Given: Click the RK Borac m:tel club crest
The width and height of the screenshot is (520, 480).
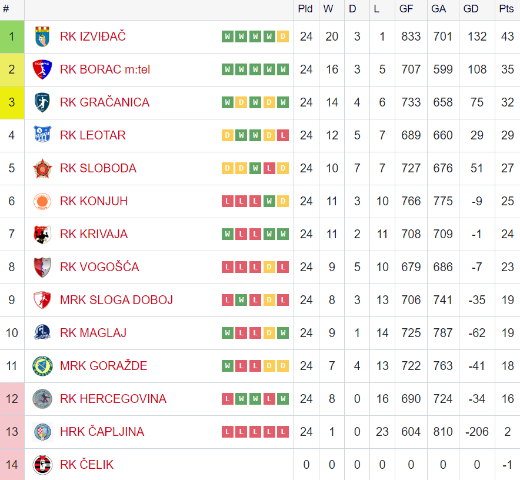Looking at the screenshot, I should (42, 69).
